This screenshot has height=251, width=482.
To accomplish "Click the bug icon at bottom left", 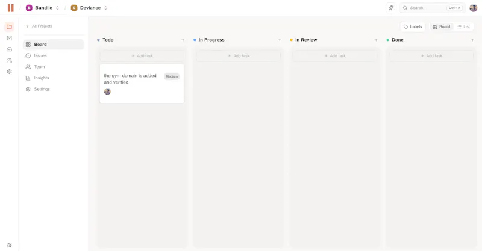I will (x=9, y=245).
